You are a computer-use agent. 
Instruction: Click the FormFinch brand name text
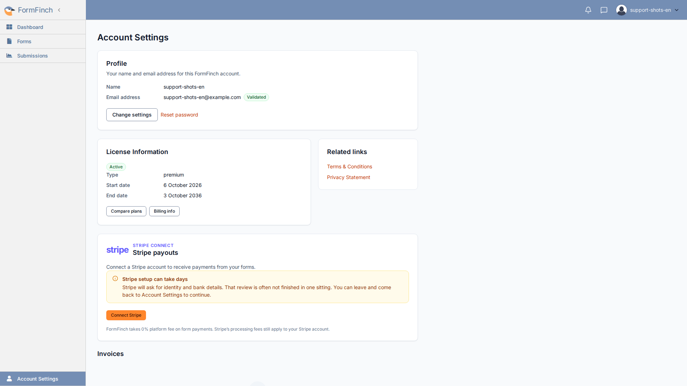[35, 10]
